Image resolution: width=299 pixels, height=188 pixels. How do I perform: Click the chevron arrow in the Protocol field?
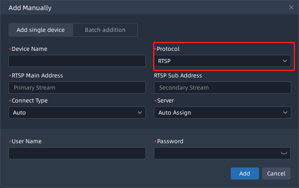(284, 61)
